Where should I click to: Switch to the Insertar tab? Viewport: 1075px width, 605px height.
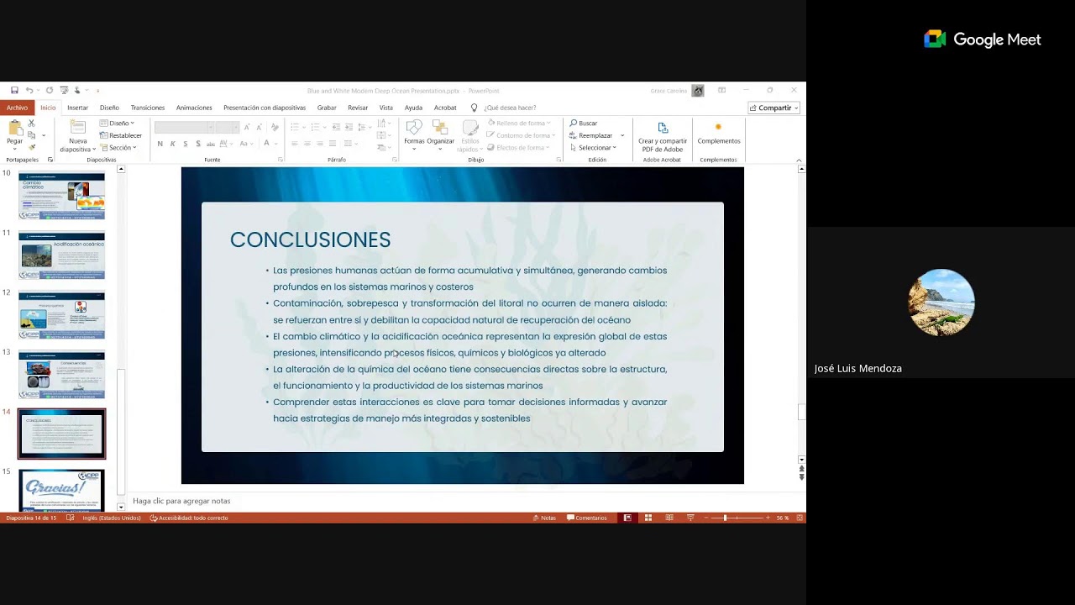(x=78, y=108)
